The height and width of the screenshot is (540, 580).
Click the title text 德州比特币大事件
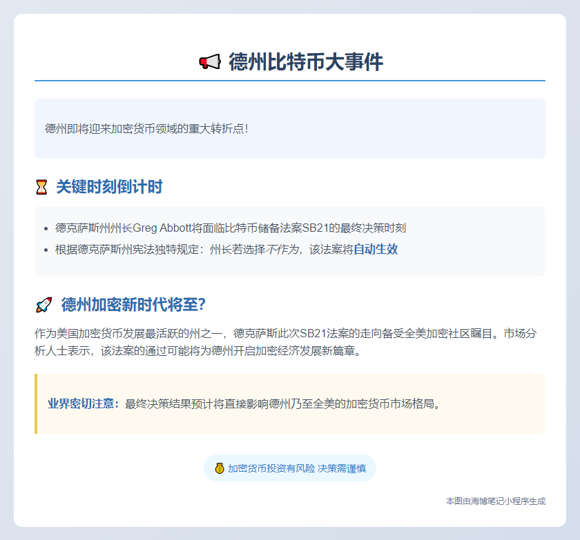coord(304,61)
